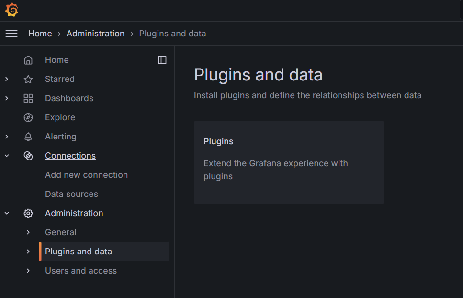The image size is (463, 298).
Task: Toggle the hamburger navigation menu
Action: [11, 34]
